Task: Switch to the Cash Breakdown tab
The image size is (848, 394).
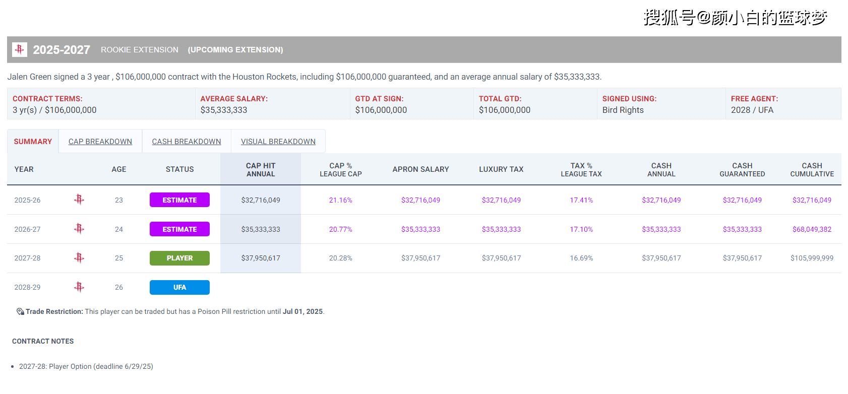Action: pos(187,142)
